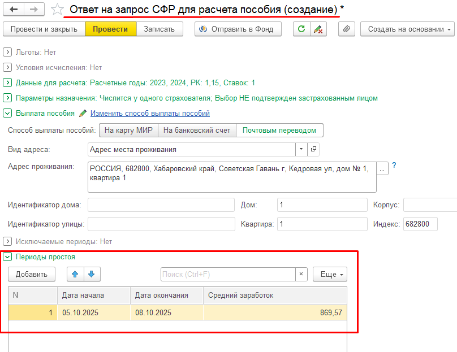The width and height of the screenshot is (457, 352).
Task: Open address editor via the ellipsis button
Action: point(382,168)
